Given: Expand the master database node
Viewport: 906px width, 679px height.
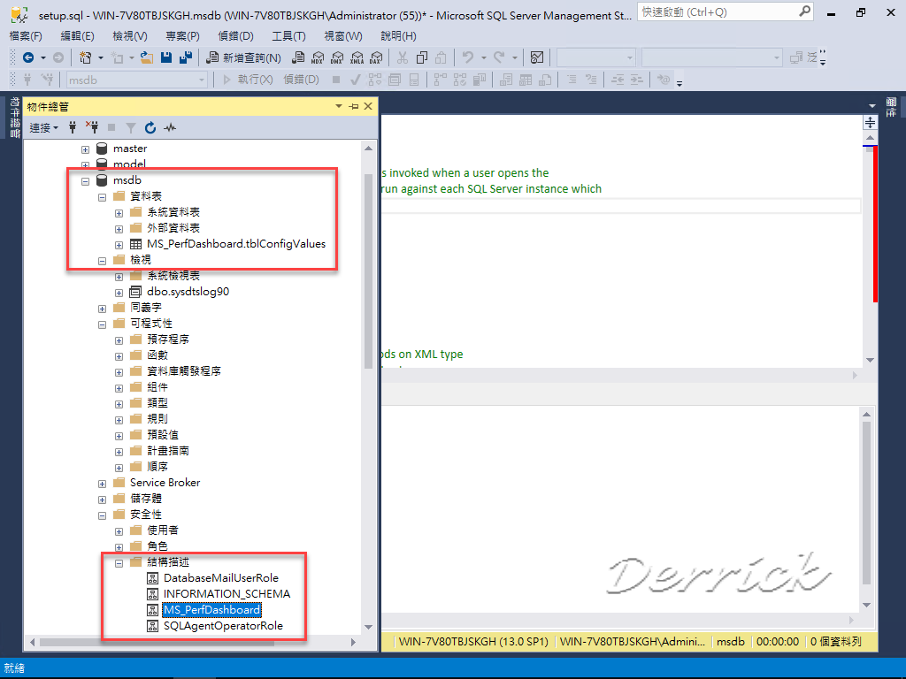Looking at the screenshot, I should [x=85, y=148].
